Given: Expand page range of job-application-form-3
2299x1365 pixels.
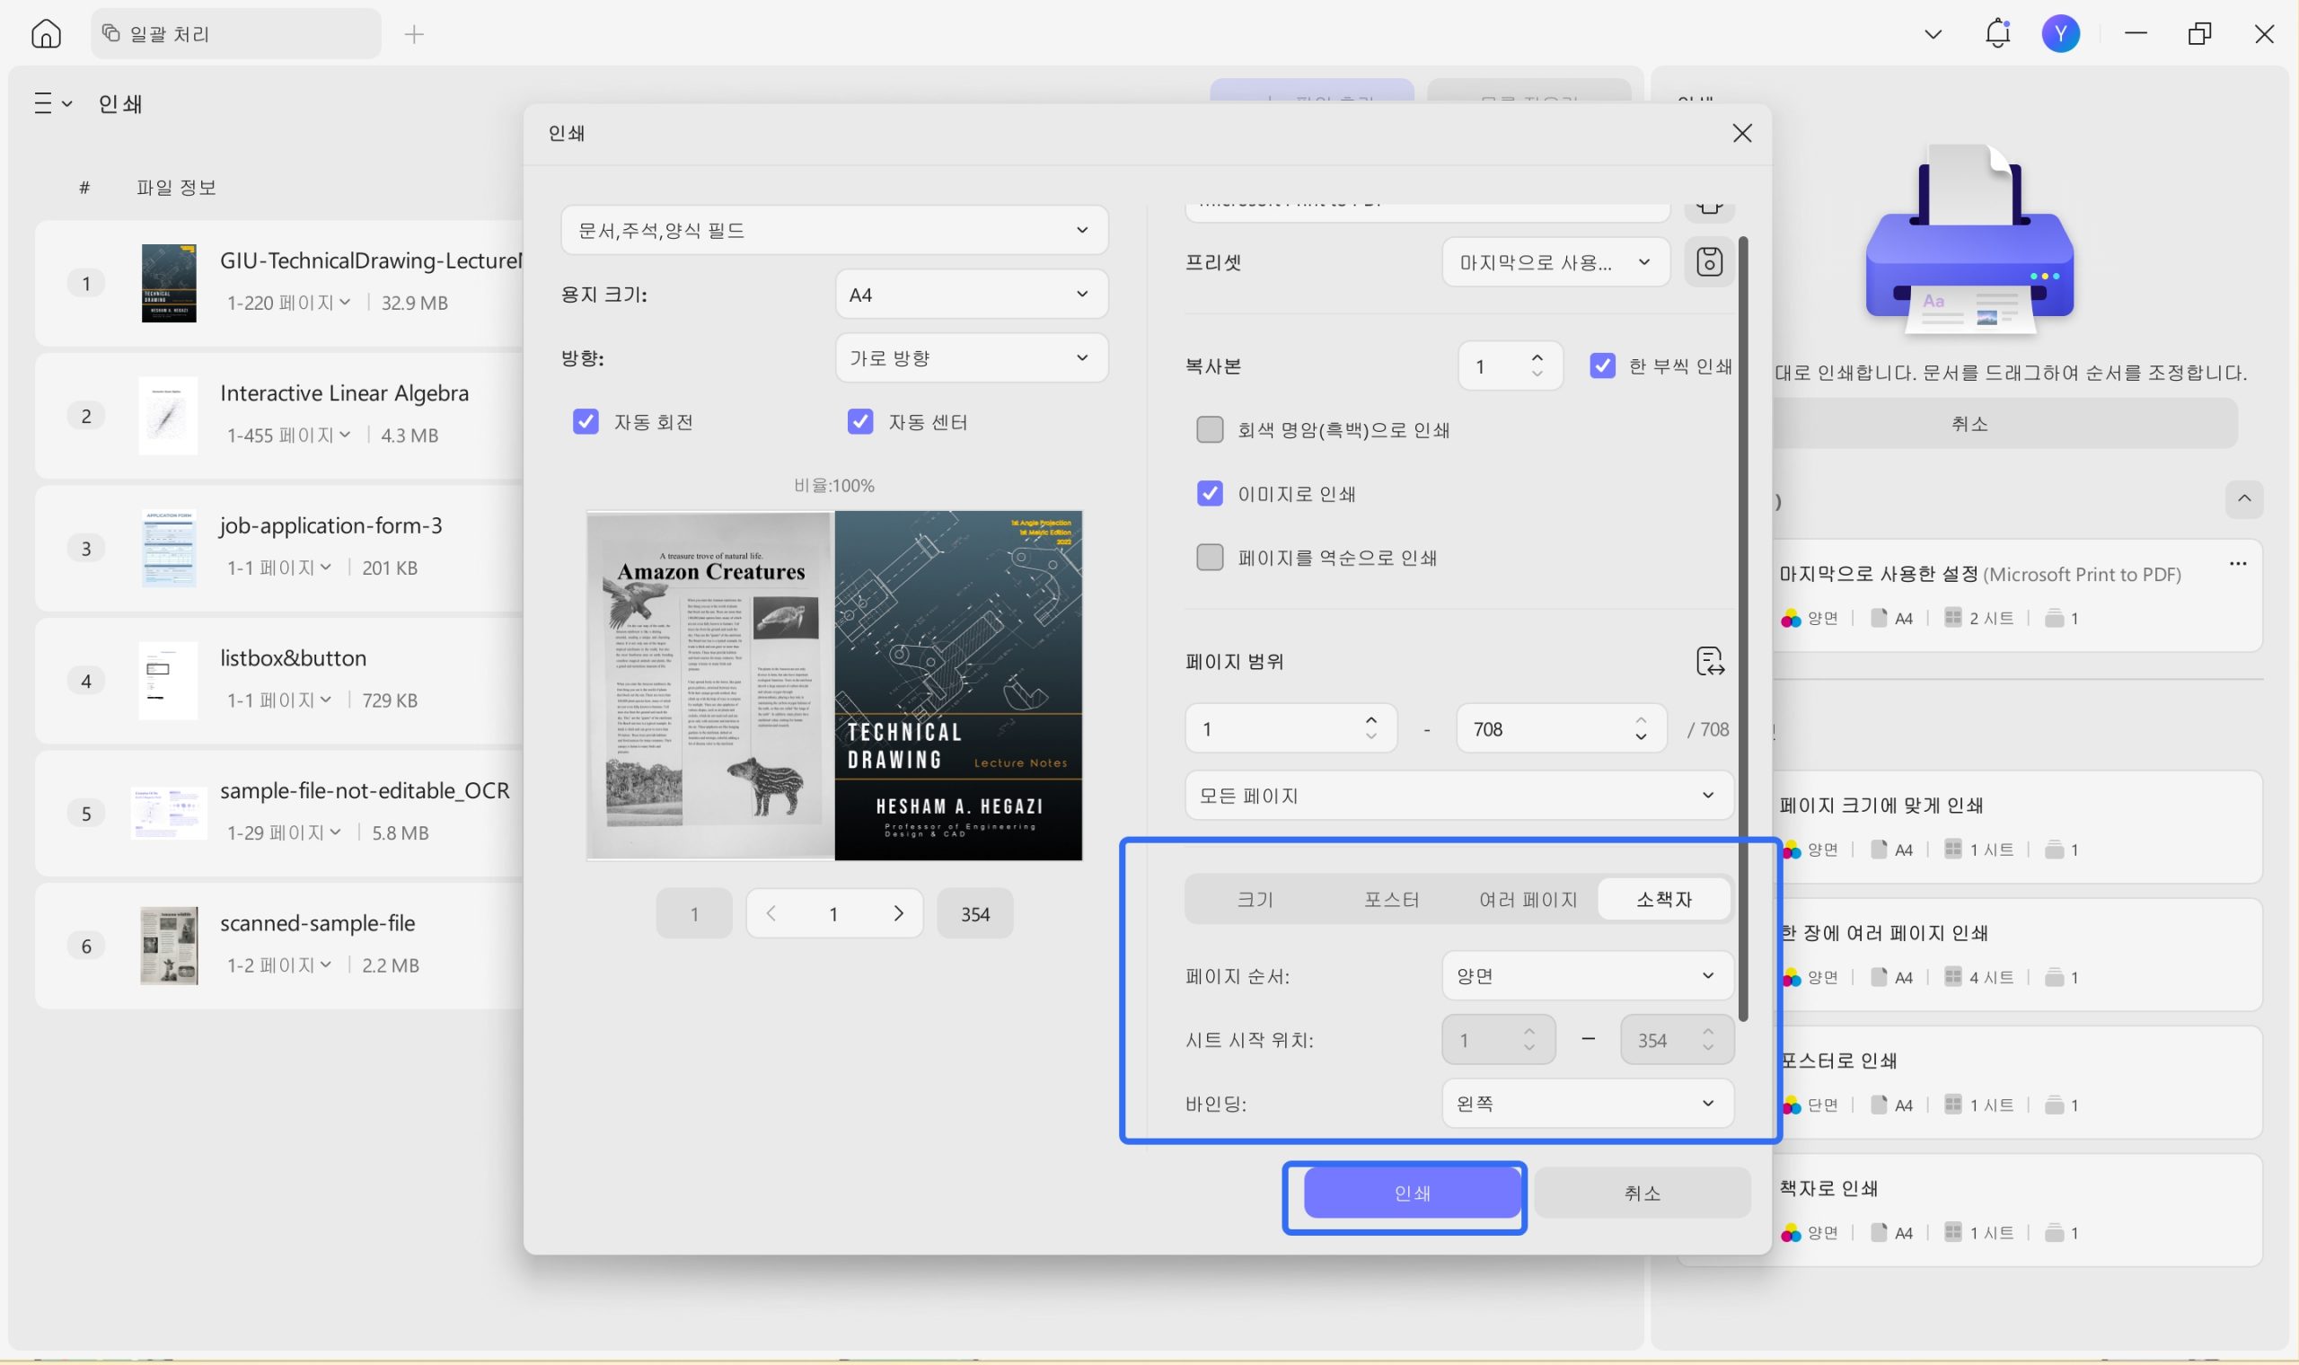Looking at the screenshot, I should click(x=325, y=568).
